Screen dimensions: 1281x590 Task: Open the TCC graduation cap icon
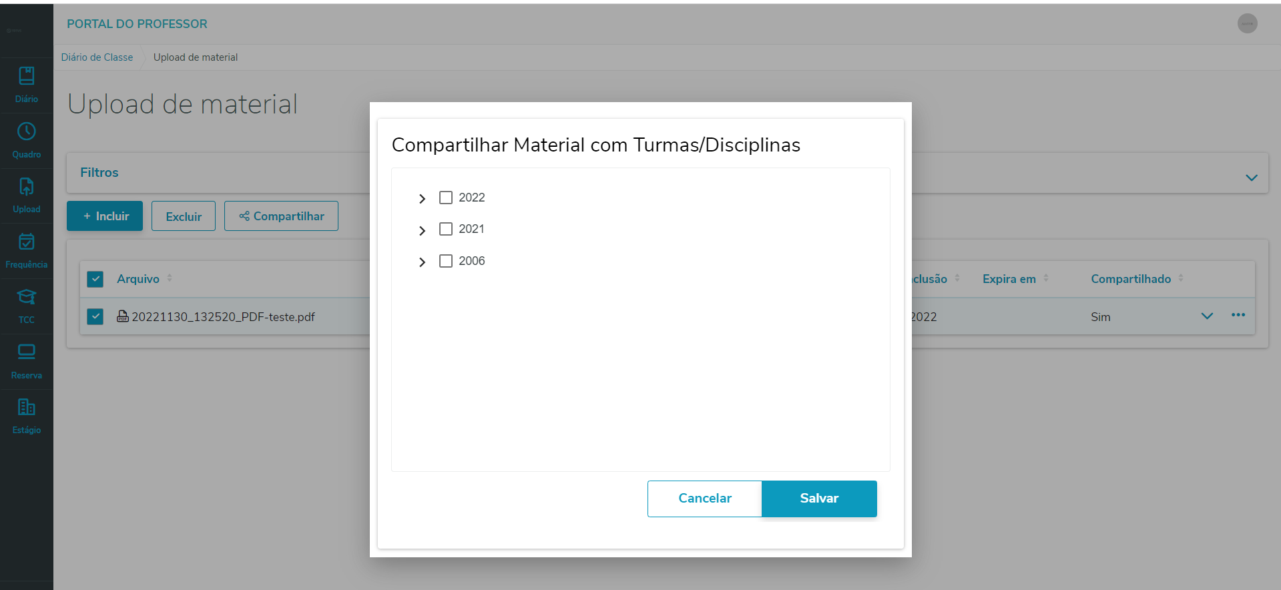click(x=27, y=298)
